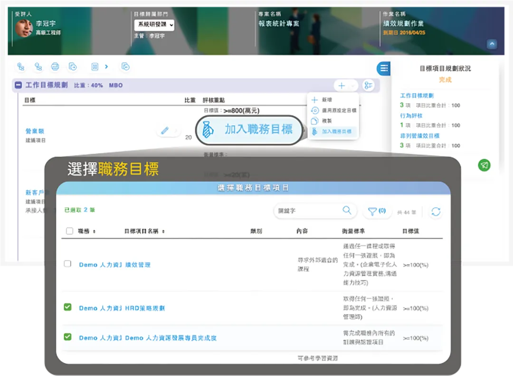Select the print icon in the toolbar
Viewport: 513px width, 392px height.
[55, 67]
